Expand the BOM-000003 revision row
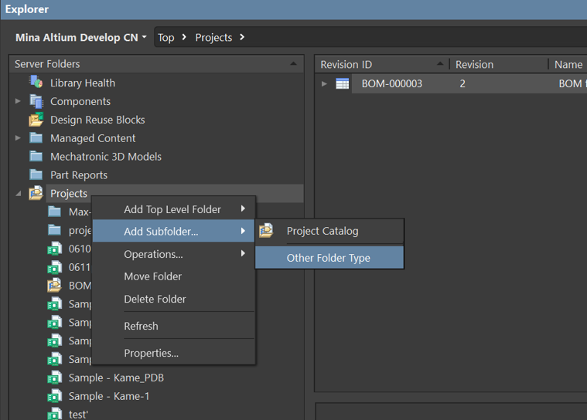The height and width of the screenshot is (420, 587). pyautogui.click(x=324, y=83)
